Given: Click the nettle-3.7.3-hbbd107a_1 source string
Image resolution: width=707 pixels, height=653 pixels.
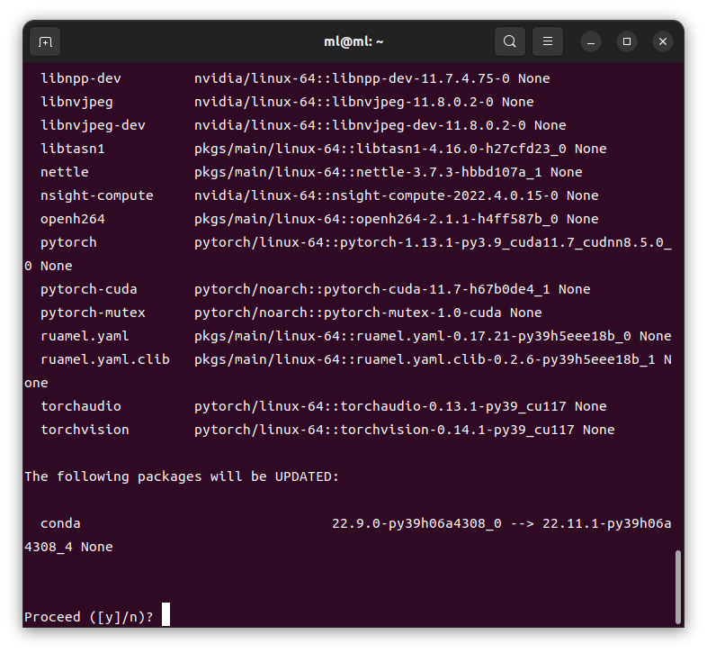Looking at the screenshot, I should pyautogui.click(x=368, y=172).
